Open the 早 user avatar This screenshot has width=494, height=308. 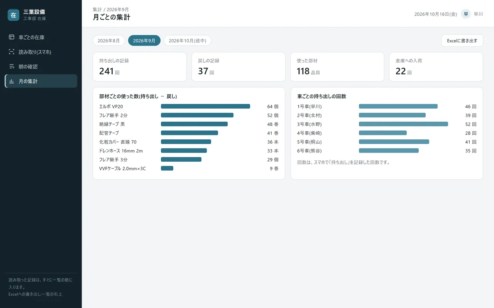[466, 14]
